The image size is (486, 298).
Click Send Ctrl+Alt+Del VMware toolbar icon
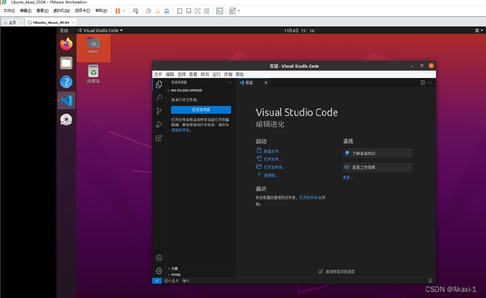tap(135, 11)
